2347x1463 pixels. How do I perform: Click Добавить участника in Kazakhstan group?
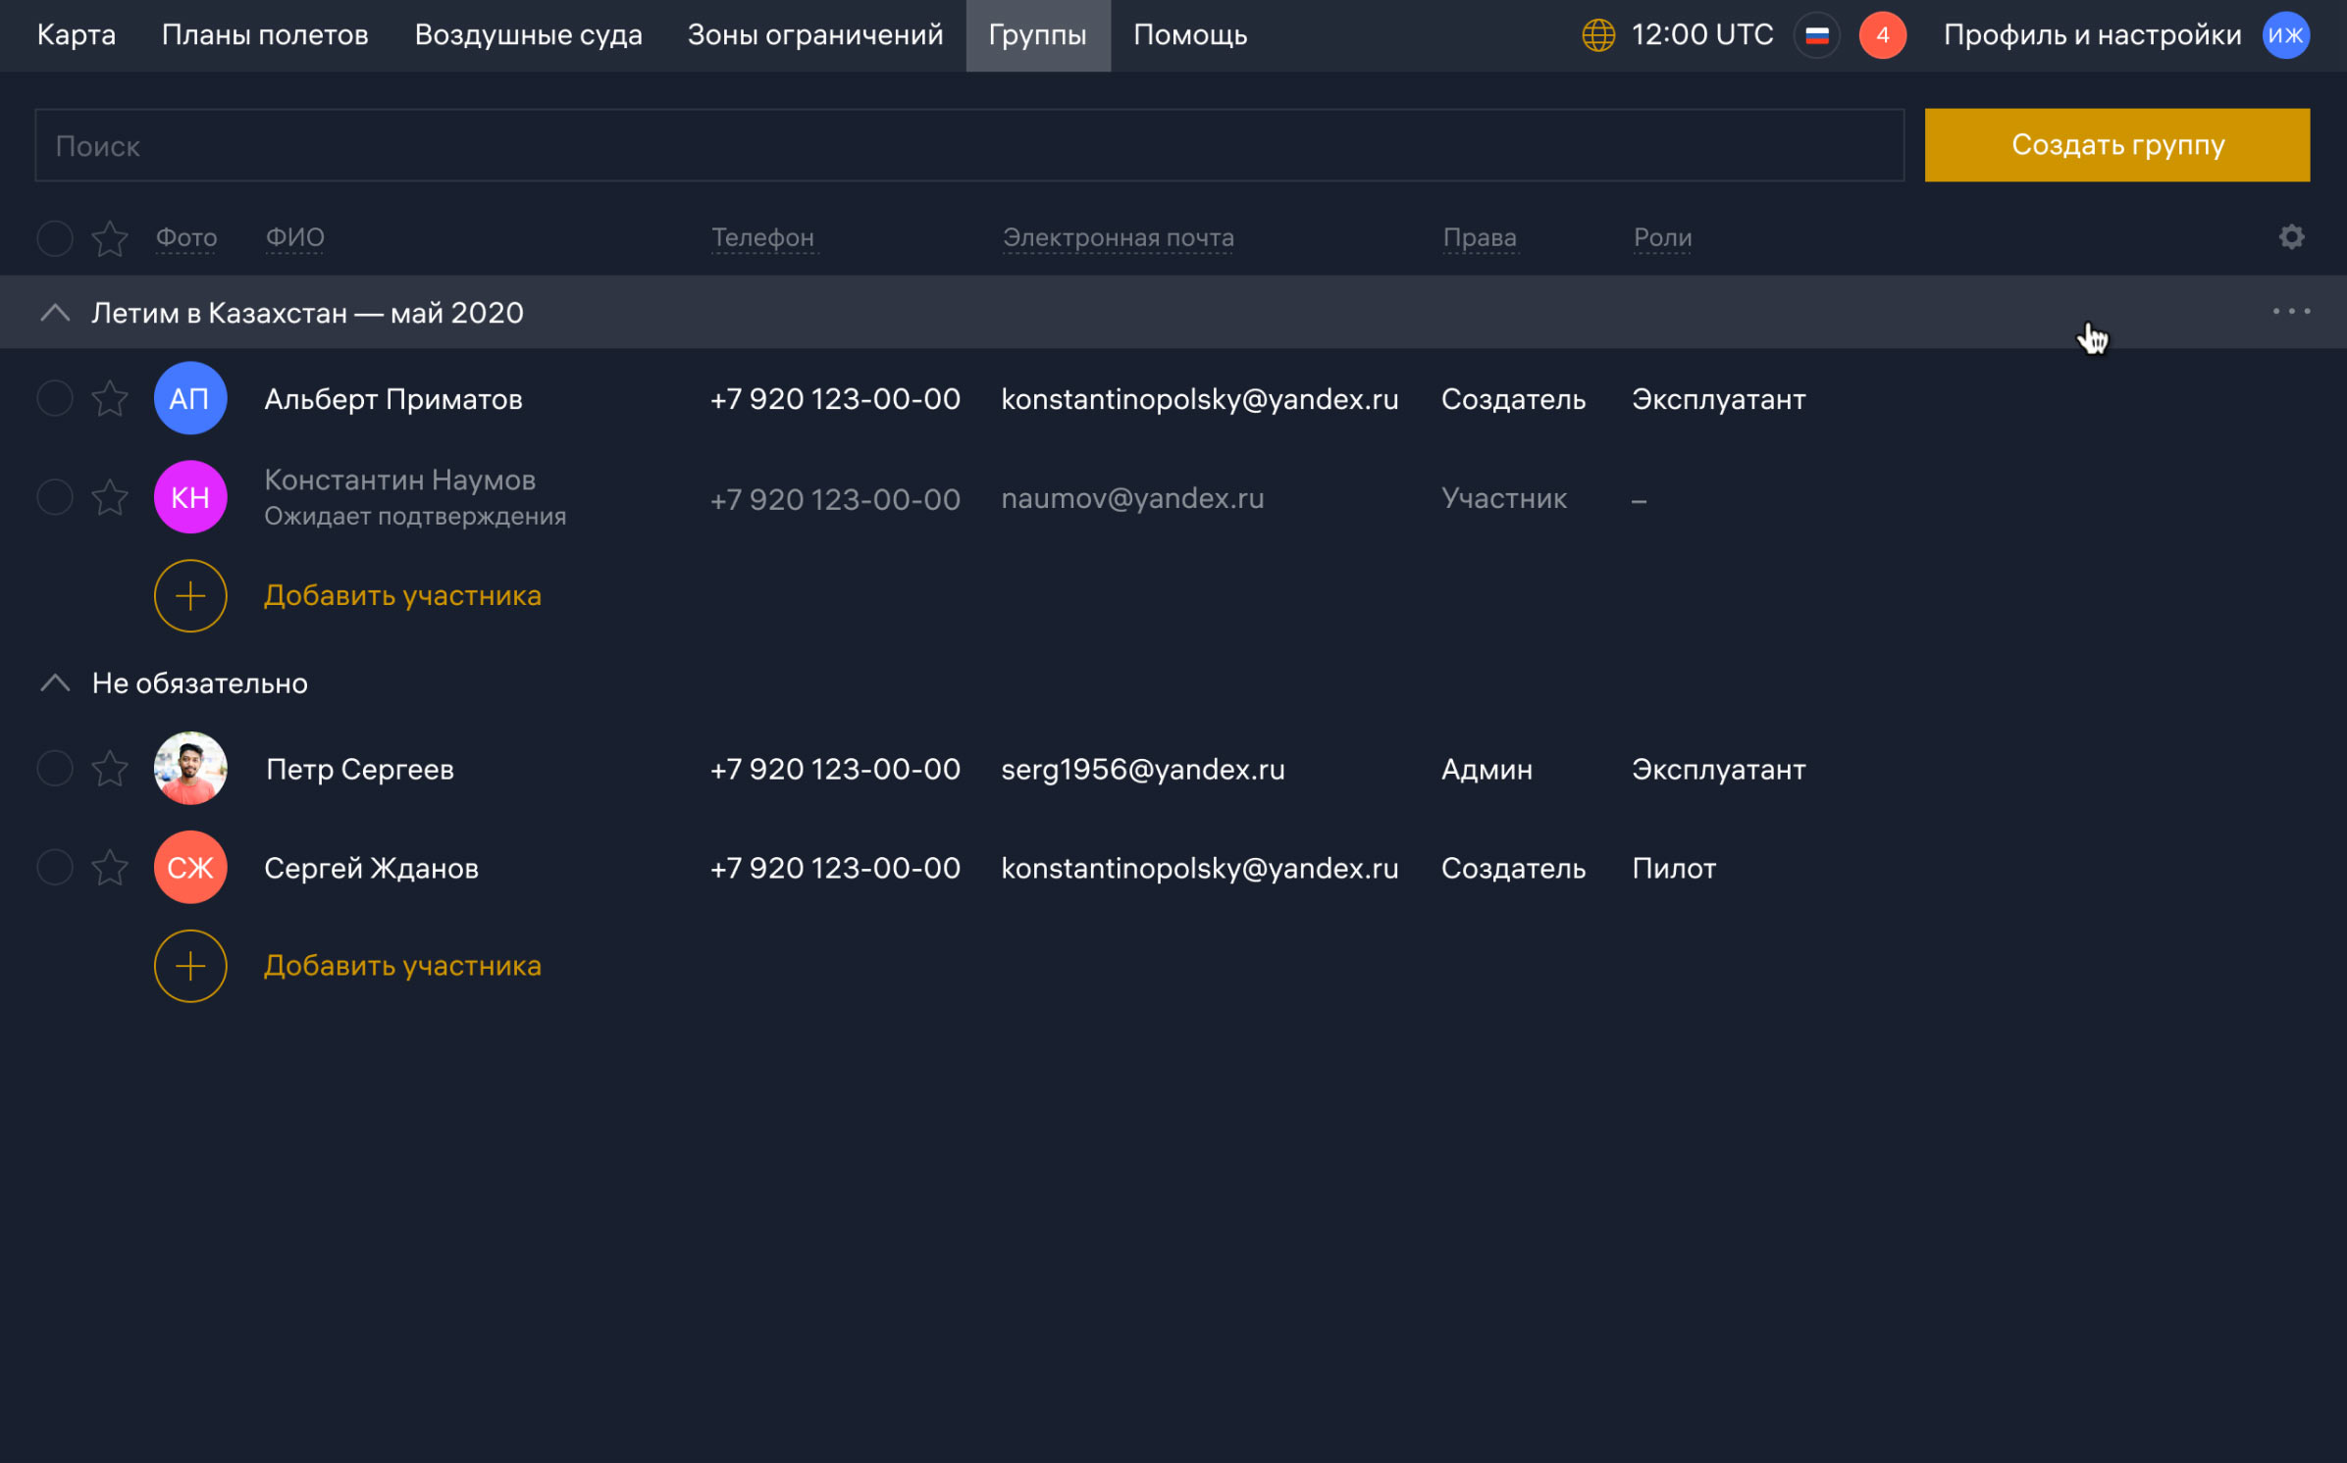click(x=402, y=595)
